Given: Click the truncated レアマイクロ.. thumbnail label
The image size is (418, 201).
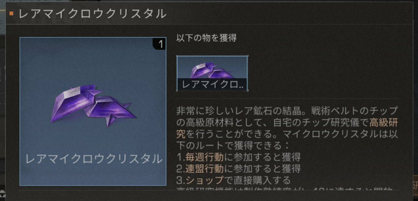Looking at the screenshot, I should point(212,84).
